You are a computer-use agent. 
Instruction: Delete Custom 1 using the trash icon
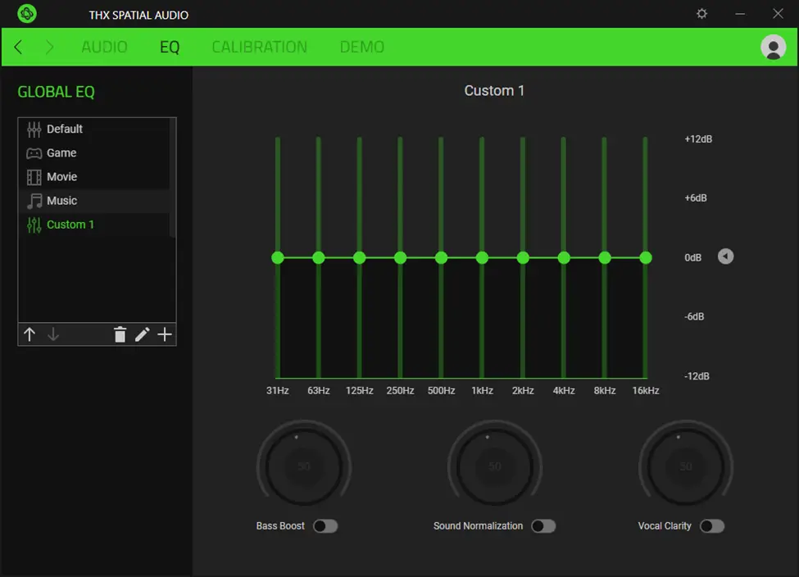point(120,334)
